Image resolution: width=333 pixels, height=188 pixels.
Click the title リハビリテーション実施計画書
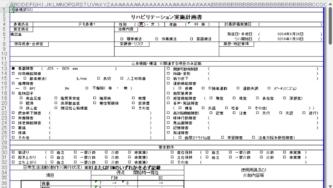(166, 17)
